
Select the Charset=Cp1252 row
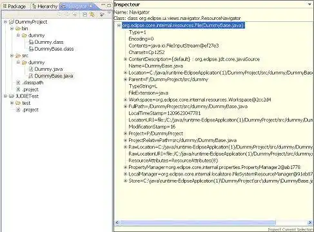(146, 52)
